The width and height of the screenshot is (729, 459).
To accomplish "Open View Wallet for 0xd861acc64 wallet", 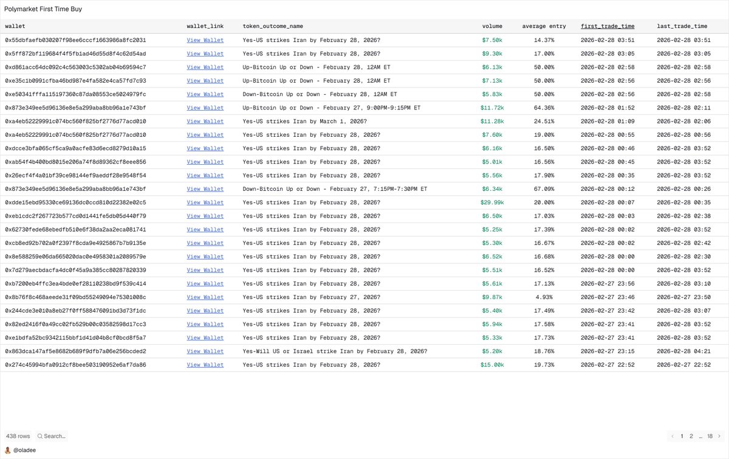I will coord(205,67).
